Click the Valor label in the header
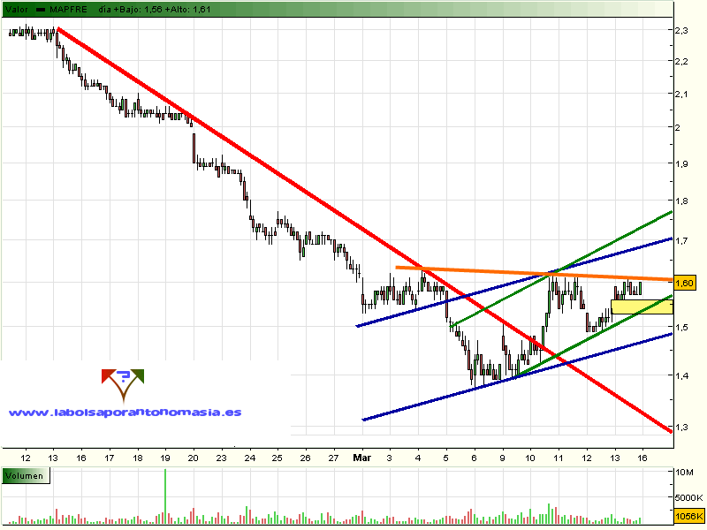The image size is (707, 530). click(17, 9)
